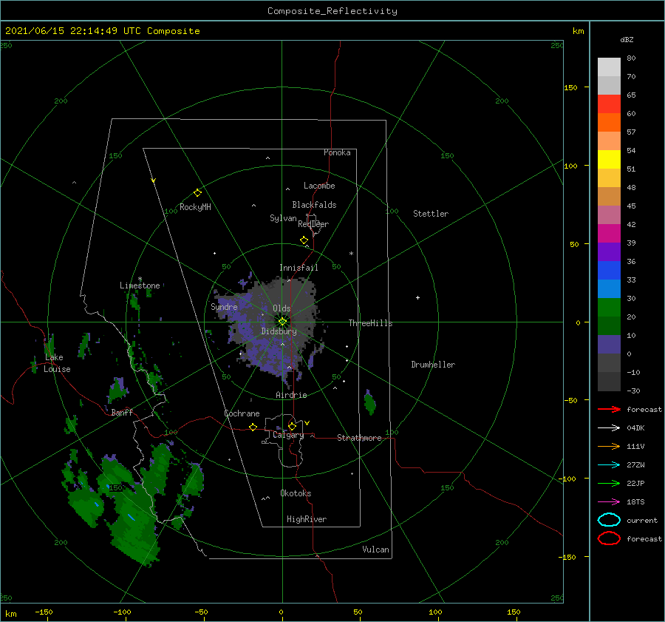Select the white 04DK arrow icon
The image size is (665, 622).
(x=609, y=428)
